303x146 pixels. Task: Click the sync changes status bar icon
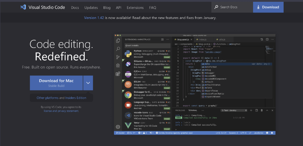coord(131,133)
